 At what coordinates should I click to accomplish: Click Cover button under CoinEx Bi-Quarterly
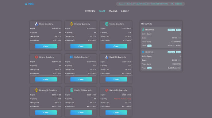81,113
